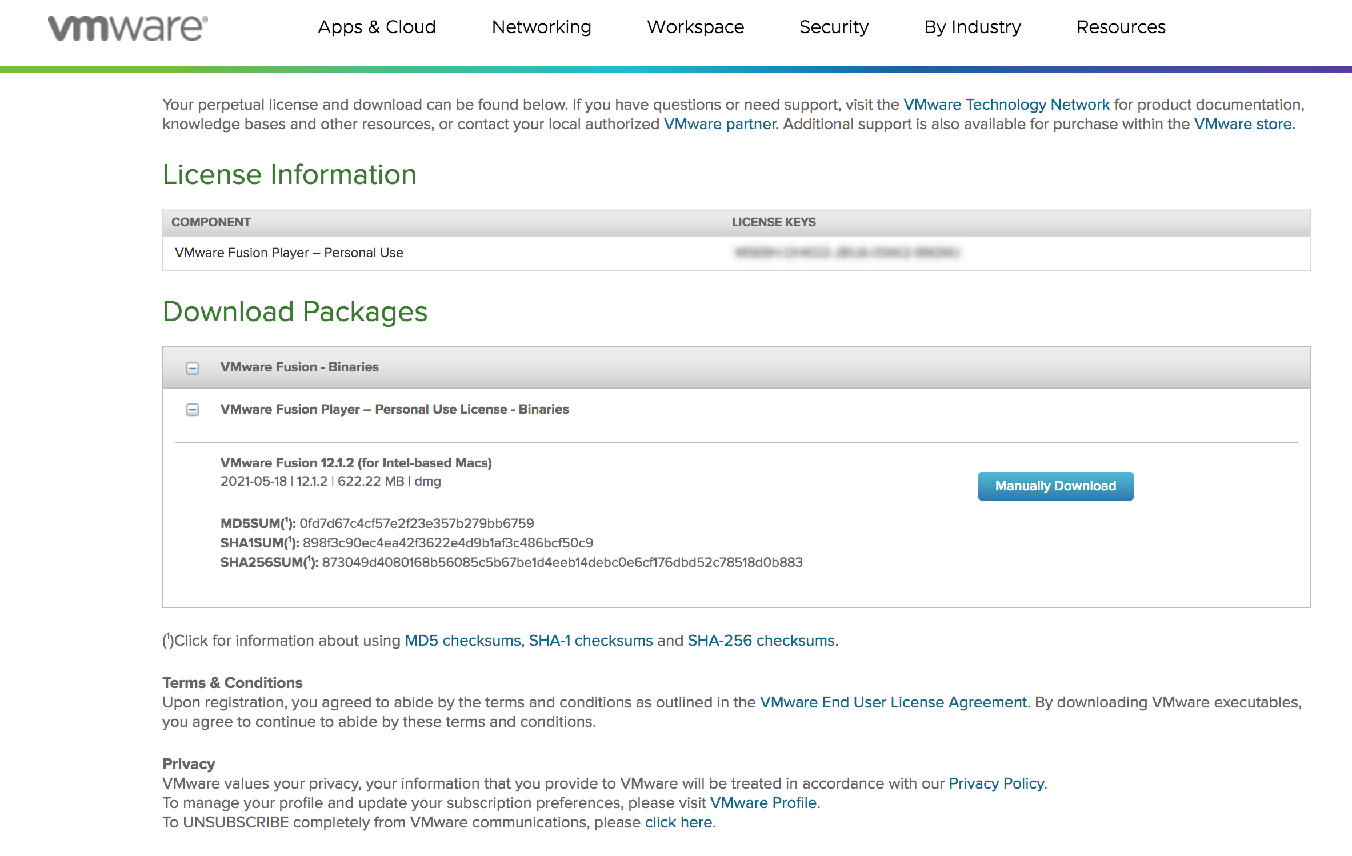Open the Apps & Cloud menu

click(377, 27)
